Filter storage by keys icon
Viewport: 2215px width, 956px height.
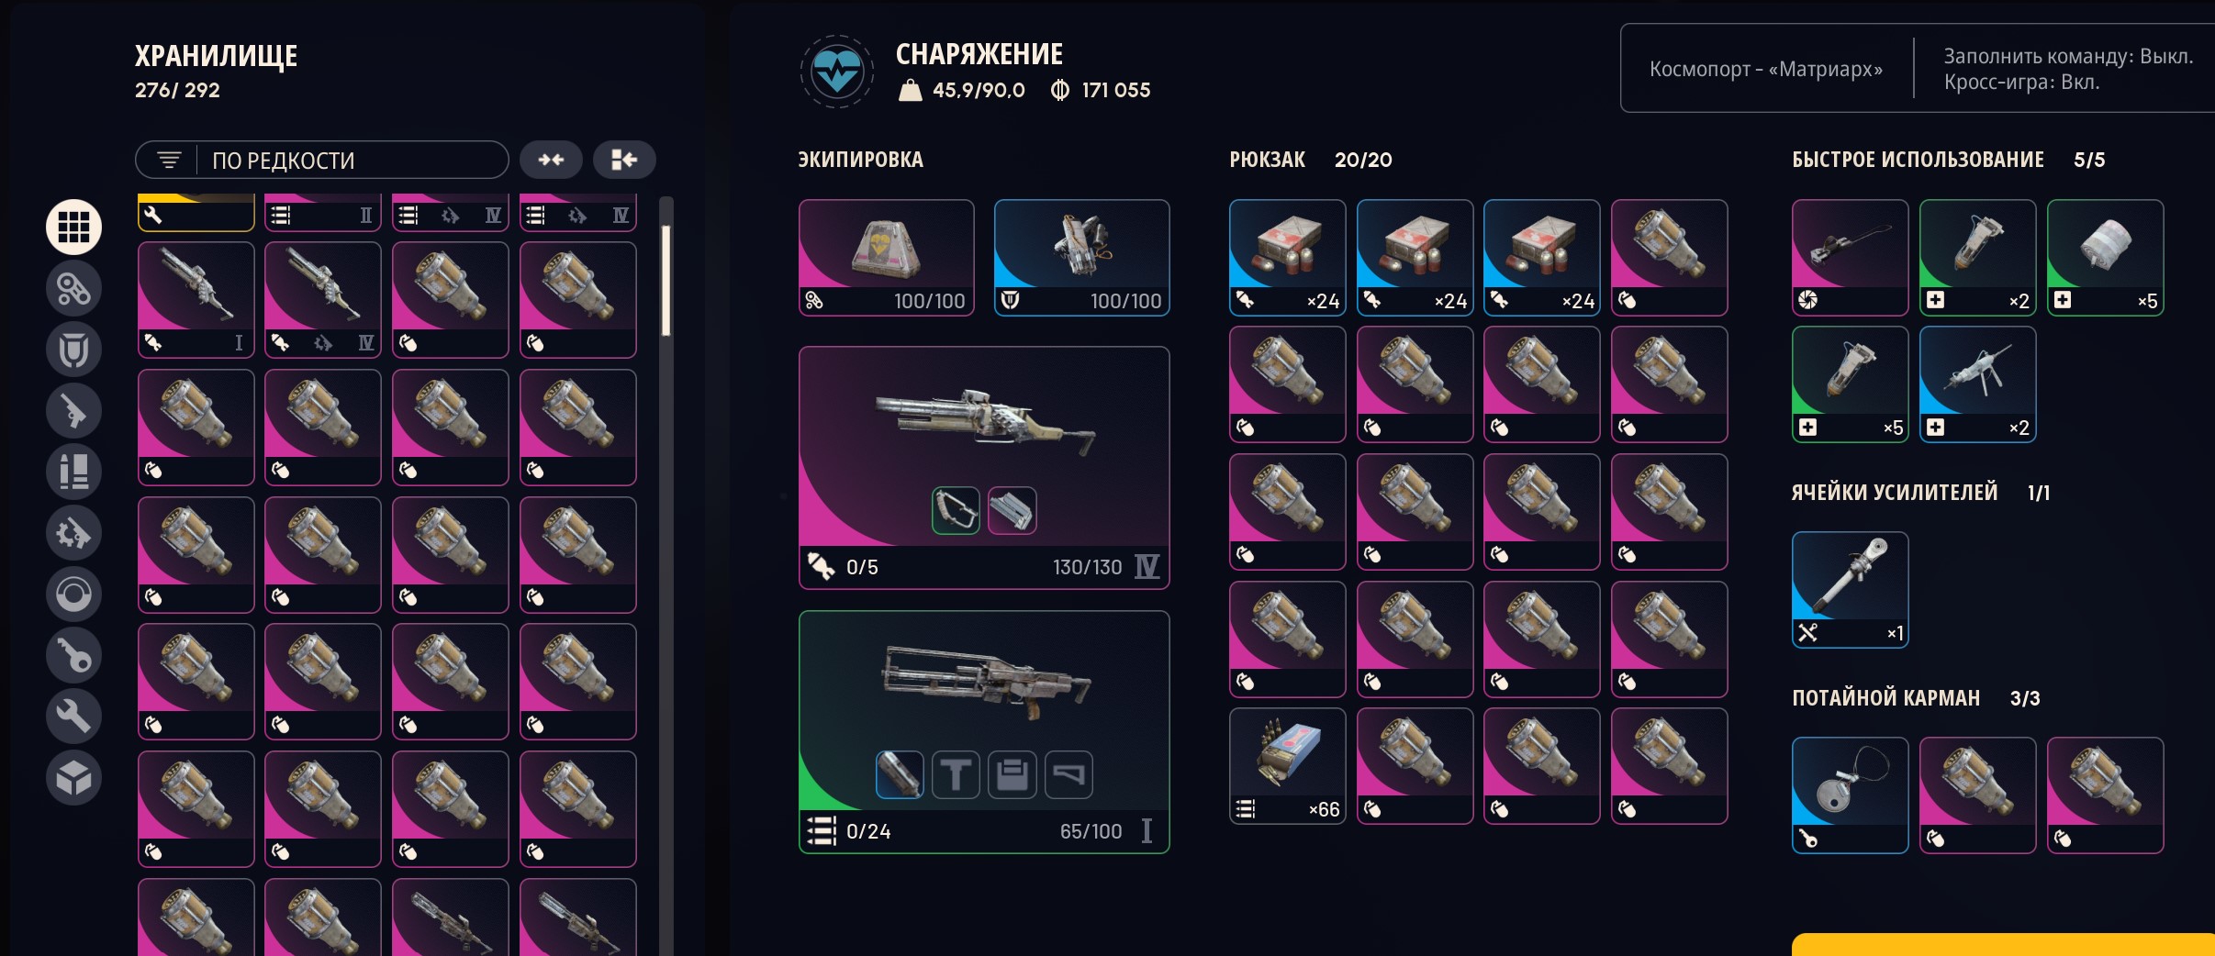pyautogui.click(x=73, y=655)
